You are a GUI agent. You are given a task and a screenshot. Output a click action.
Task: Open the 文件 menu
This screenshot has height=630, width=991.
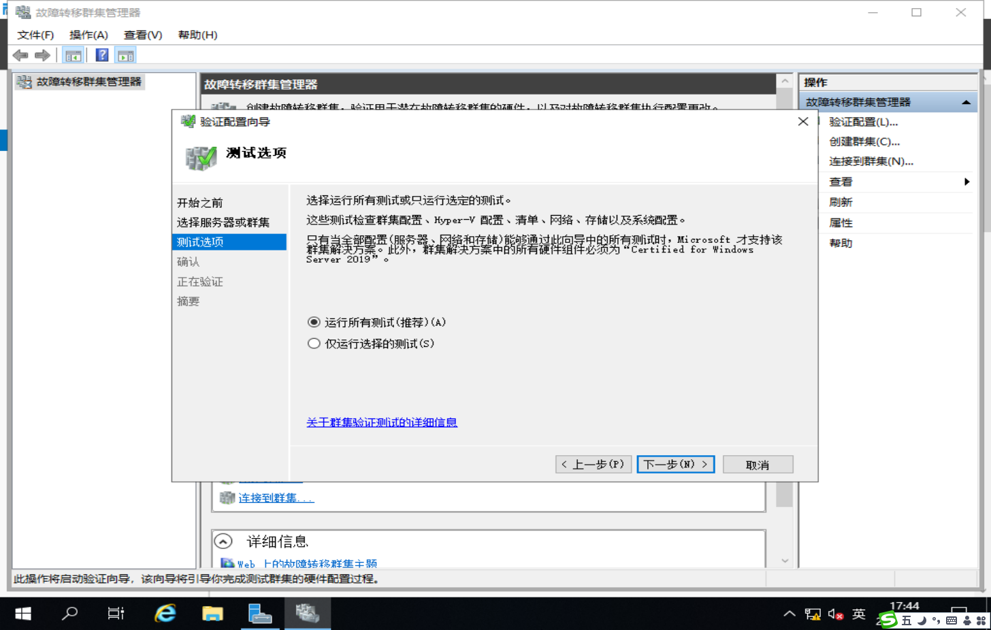tap(34, 35)
